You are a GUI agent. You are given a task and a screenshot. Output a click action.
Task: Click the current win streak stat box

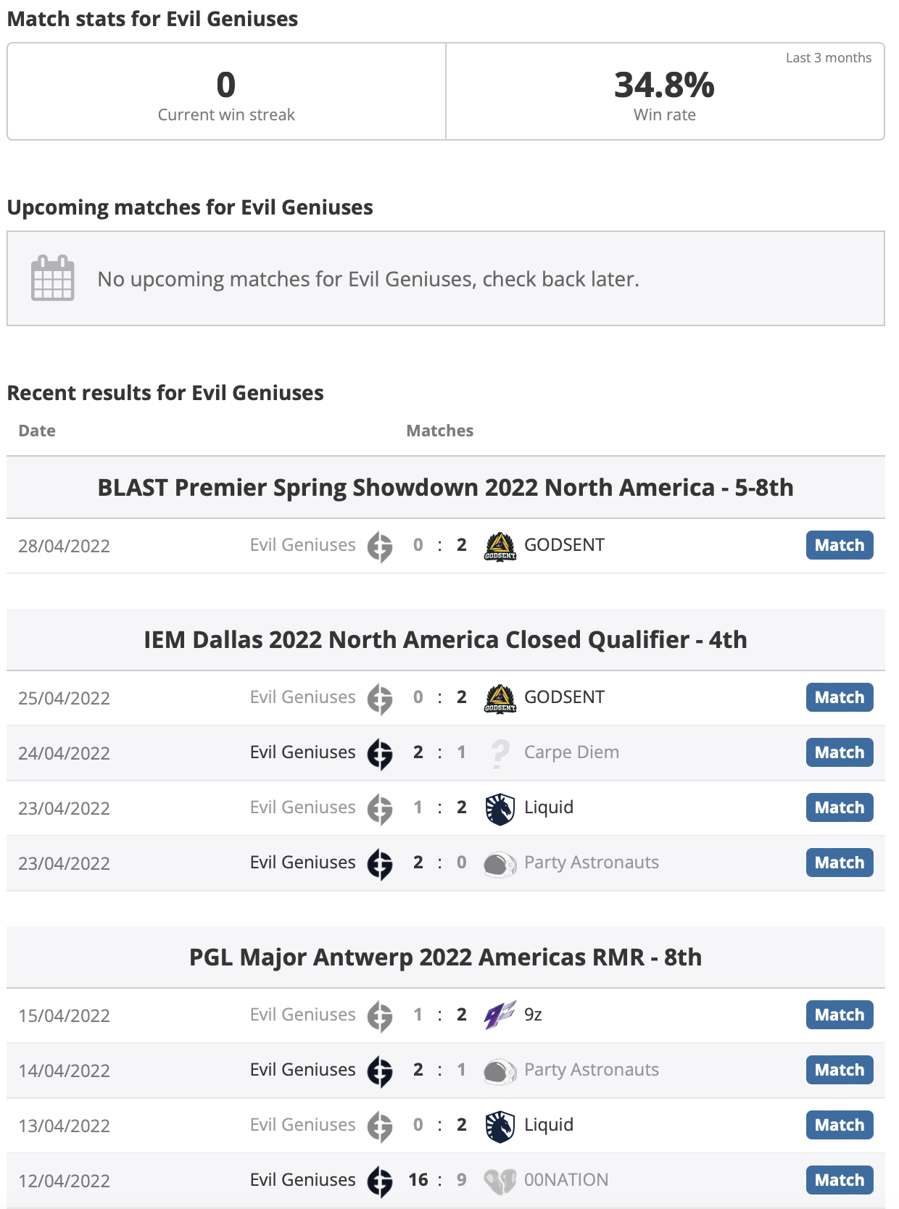[x=226, y=91]
